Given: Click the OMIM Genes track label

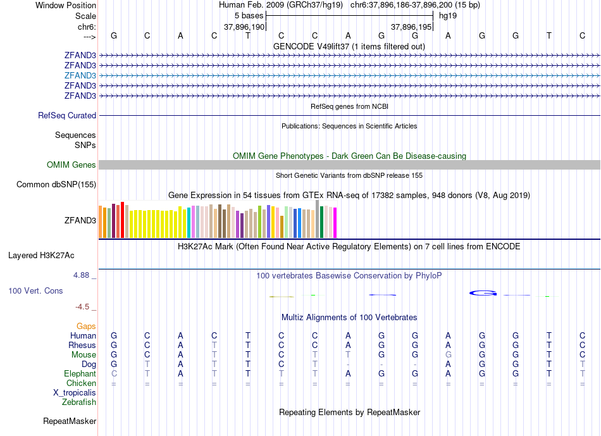Looking at the screenshot, I should [x=71, y=165].
